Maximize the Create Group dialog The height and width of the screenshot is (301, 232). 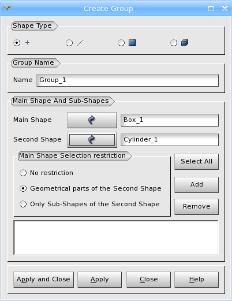coord(211,9)
